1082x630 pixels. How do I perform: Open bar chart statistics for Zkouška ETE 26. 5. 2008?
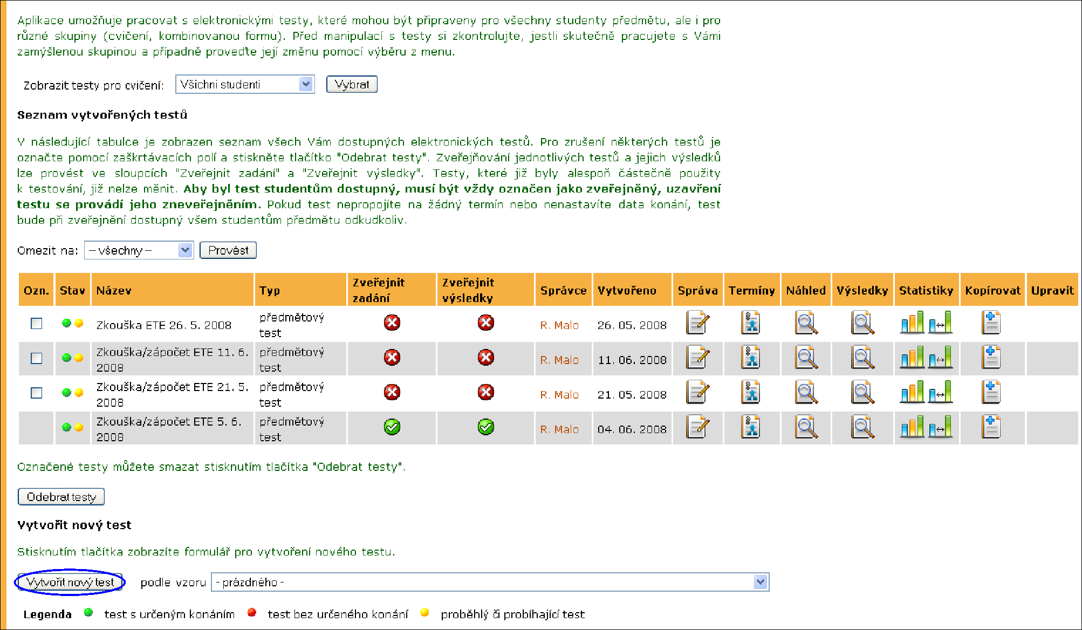point(912,323)
